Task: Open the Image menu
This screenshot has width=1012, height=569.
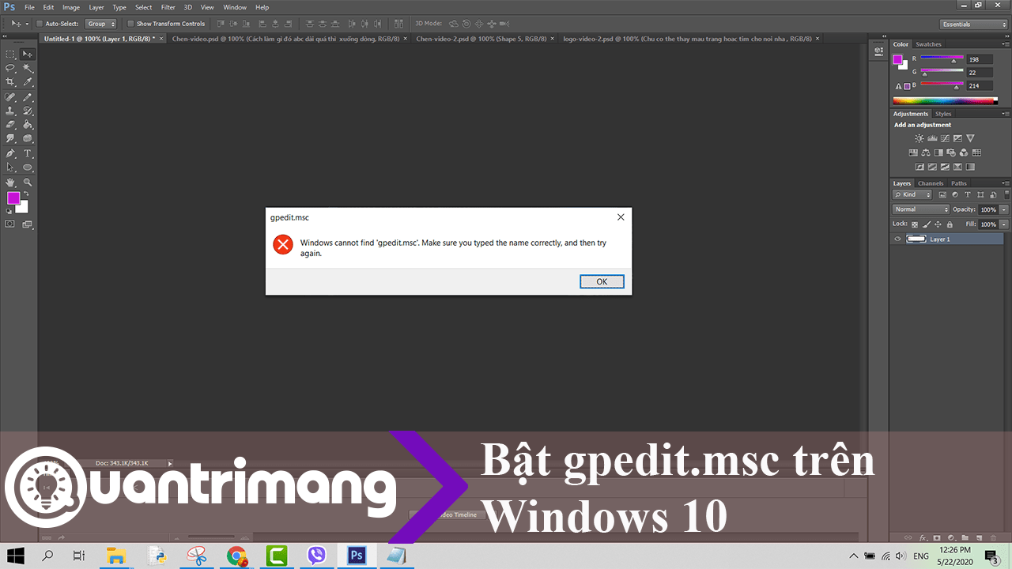Action: pos(71,7)
